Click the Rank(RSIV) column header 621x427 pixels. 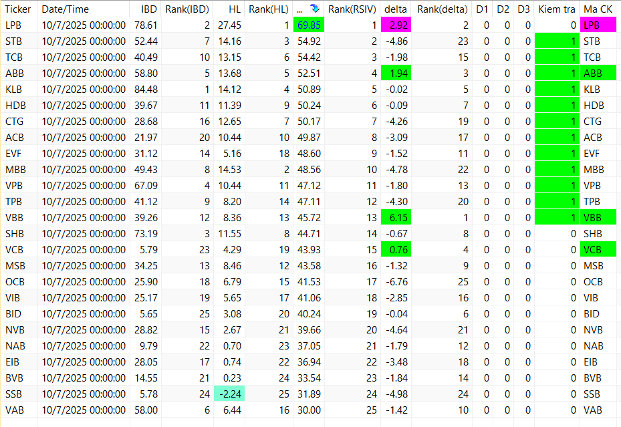tap(352, 9)
